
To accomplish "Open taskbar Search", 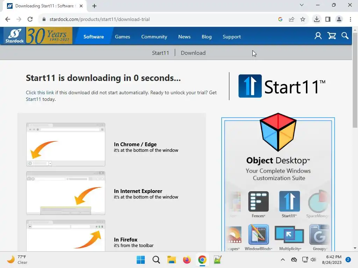I will tap(156, 260).
